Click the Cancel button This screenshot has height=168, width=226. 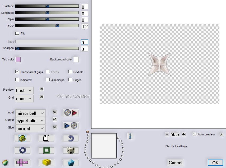176,163
